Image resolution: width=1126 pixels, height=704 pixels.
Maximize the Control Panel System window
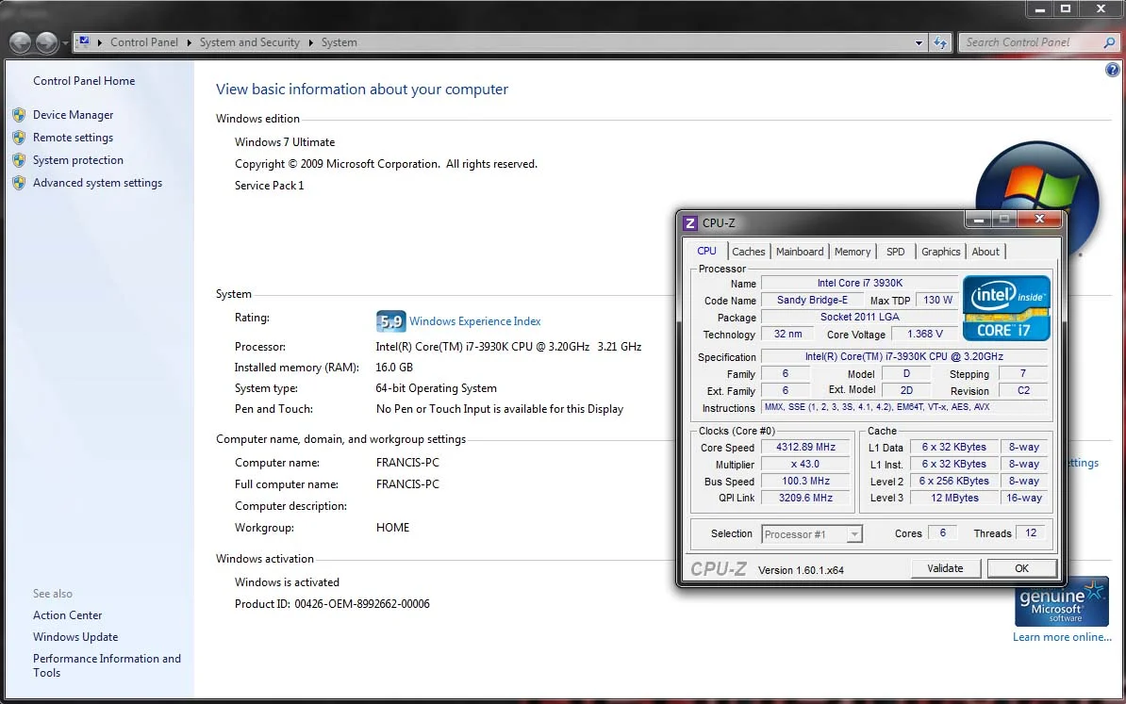[1066, 8]
